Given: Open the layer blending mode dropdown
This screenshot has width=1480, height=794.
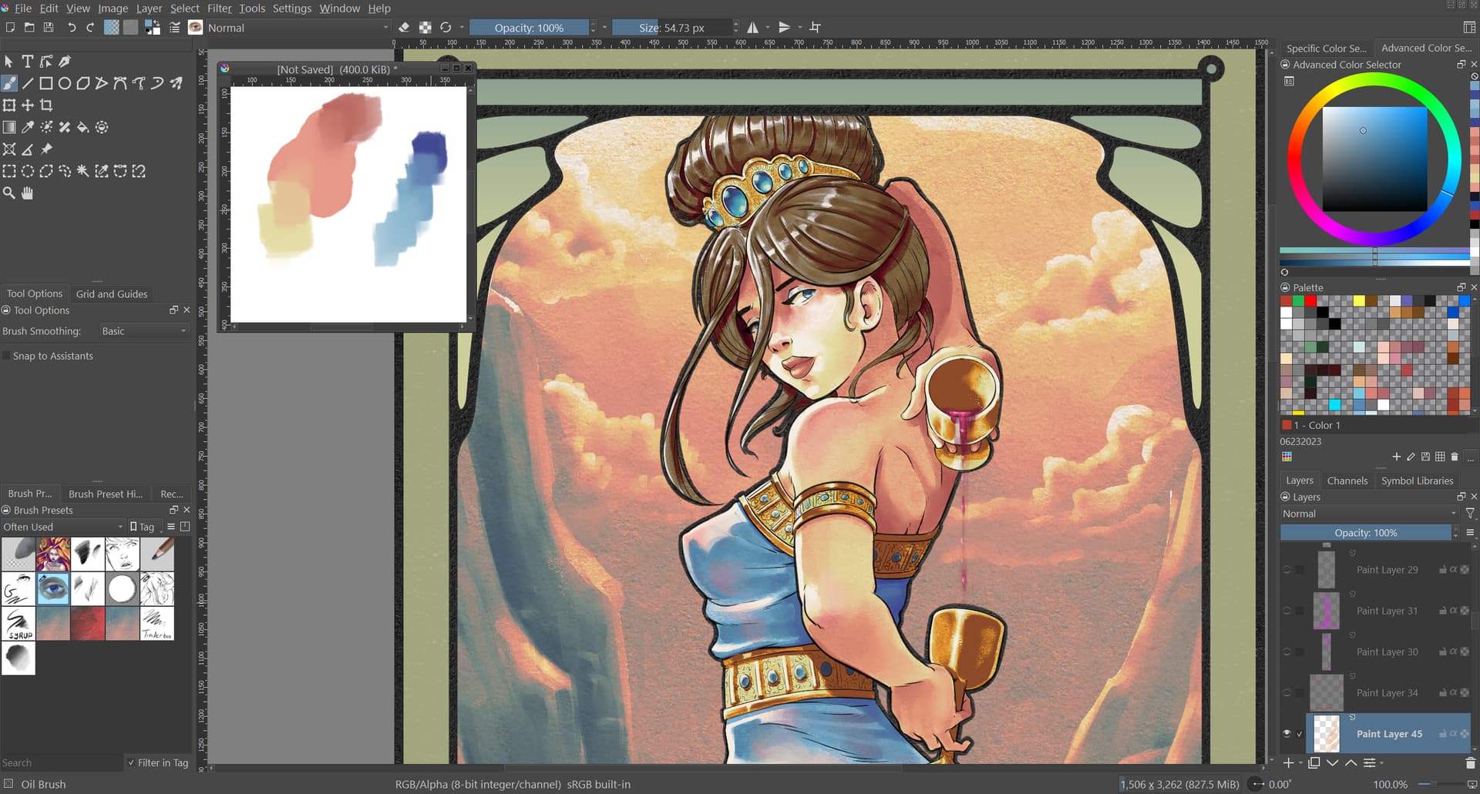Looking at the screenshot, I should coord(1370,514).
